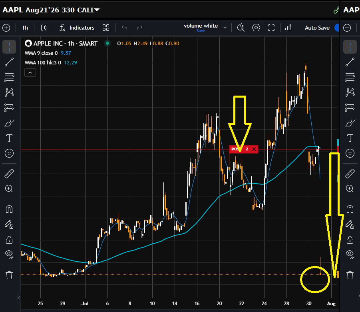Select the ruler measure tool in left toolbar
The width and height of the screenshot is (360, 312).
click(9, 174)
